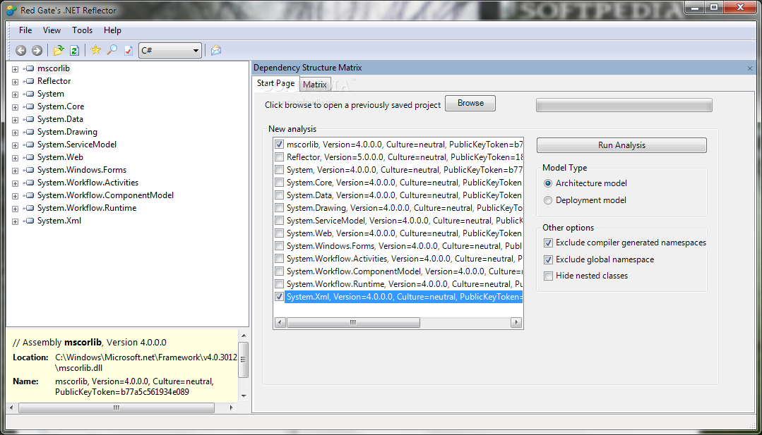The height and width of the screenshot is (435, 762).
Task: Open the Help menu
Action: [112, 30]
